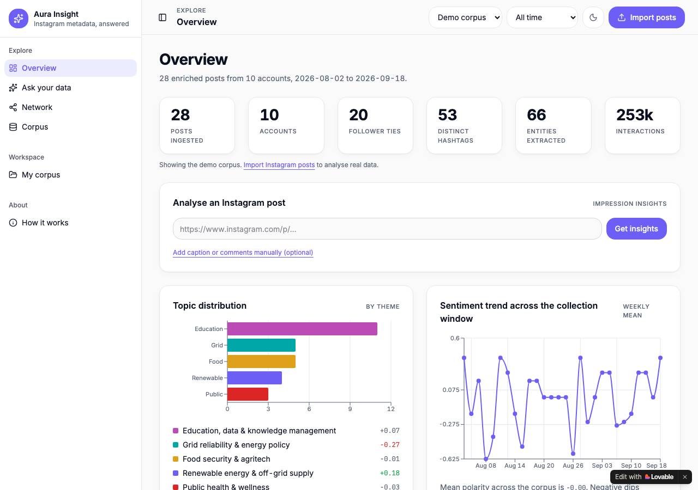The height and width of the screenshot is (490, 698).
Task: Click the Import posts button
Action: tap(647, 17)
